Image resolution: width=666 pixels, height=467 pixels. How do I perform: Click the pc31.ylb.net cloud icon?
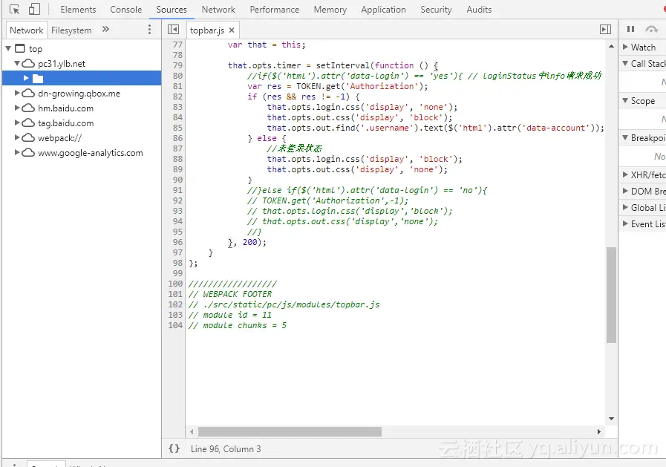click(x=28, y=64)
